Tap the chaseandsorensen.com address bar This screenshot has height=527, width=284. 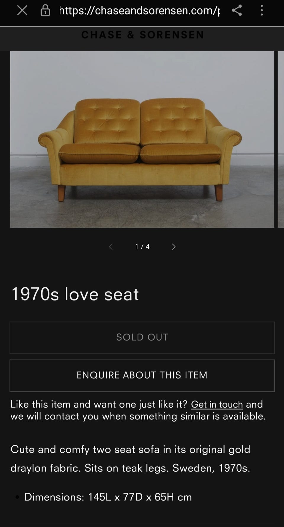pyautogui.click(x=139, y=11)
